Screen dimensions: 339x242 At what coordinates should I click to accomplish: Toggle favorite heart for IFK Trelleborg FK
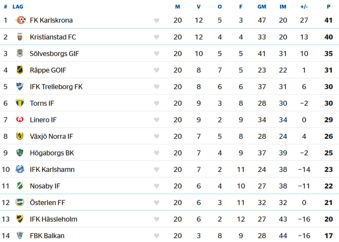(x=157, y=87)
